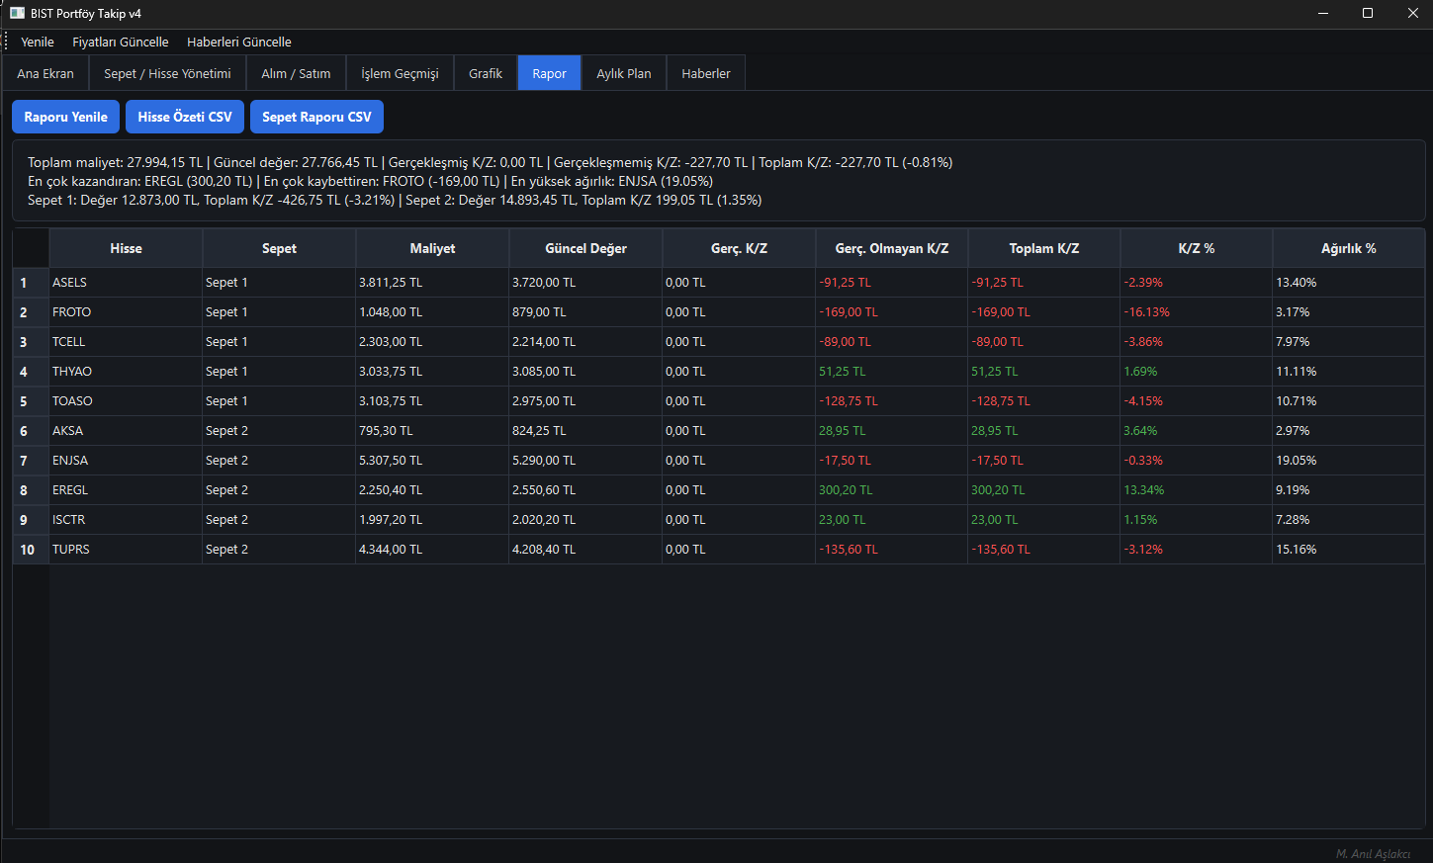Click the 13.34% K/Z cell
This screenshot has height=863, width=1433.
(x=1197, y=489)
